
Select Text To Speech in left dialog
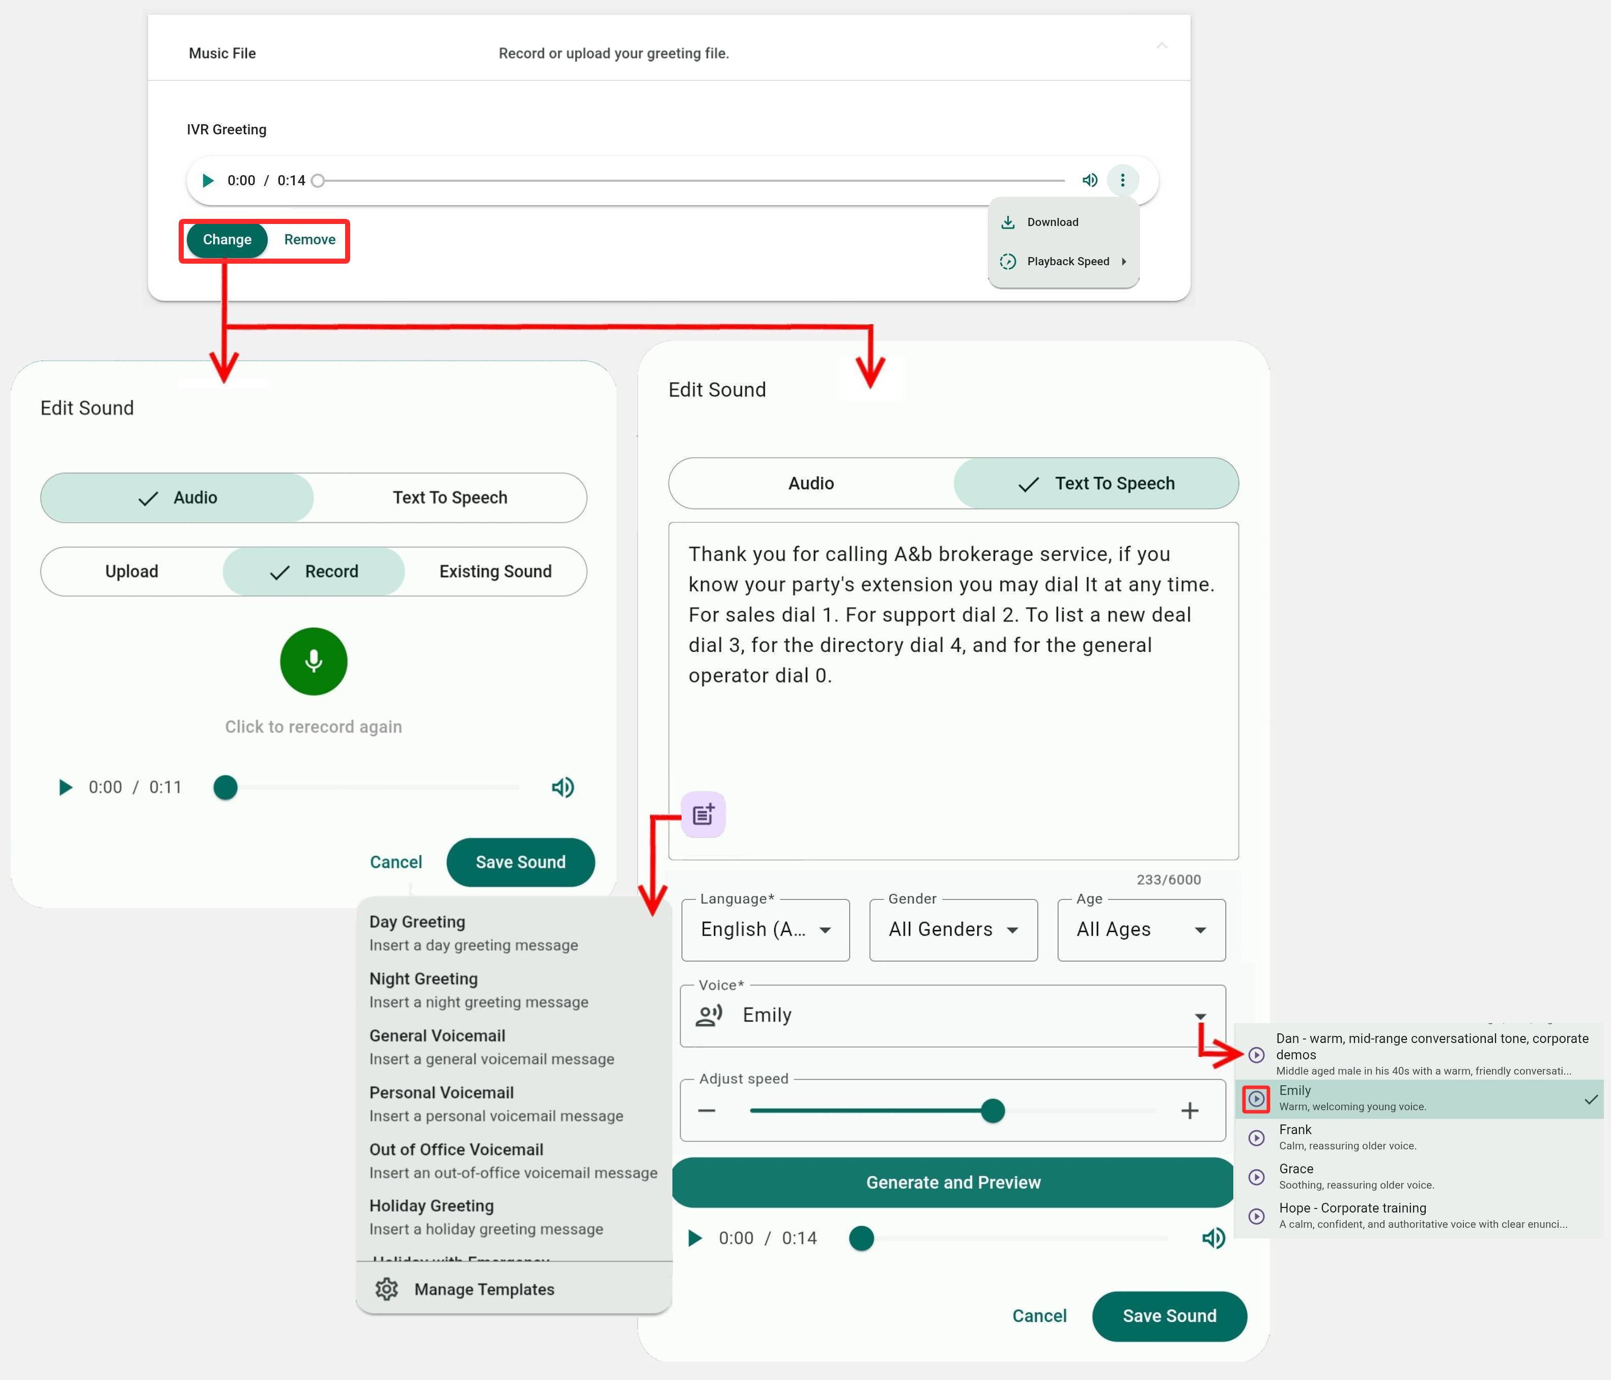(x=449, y=497)
